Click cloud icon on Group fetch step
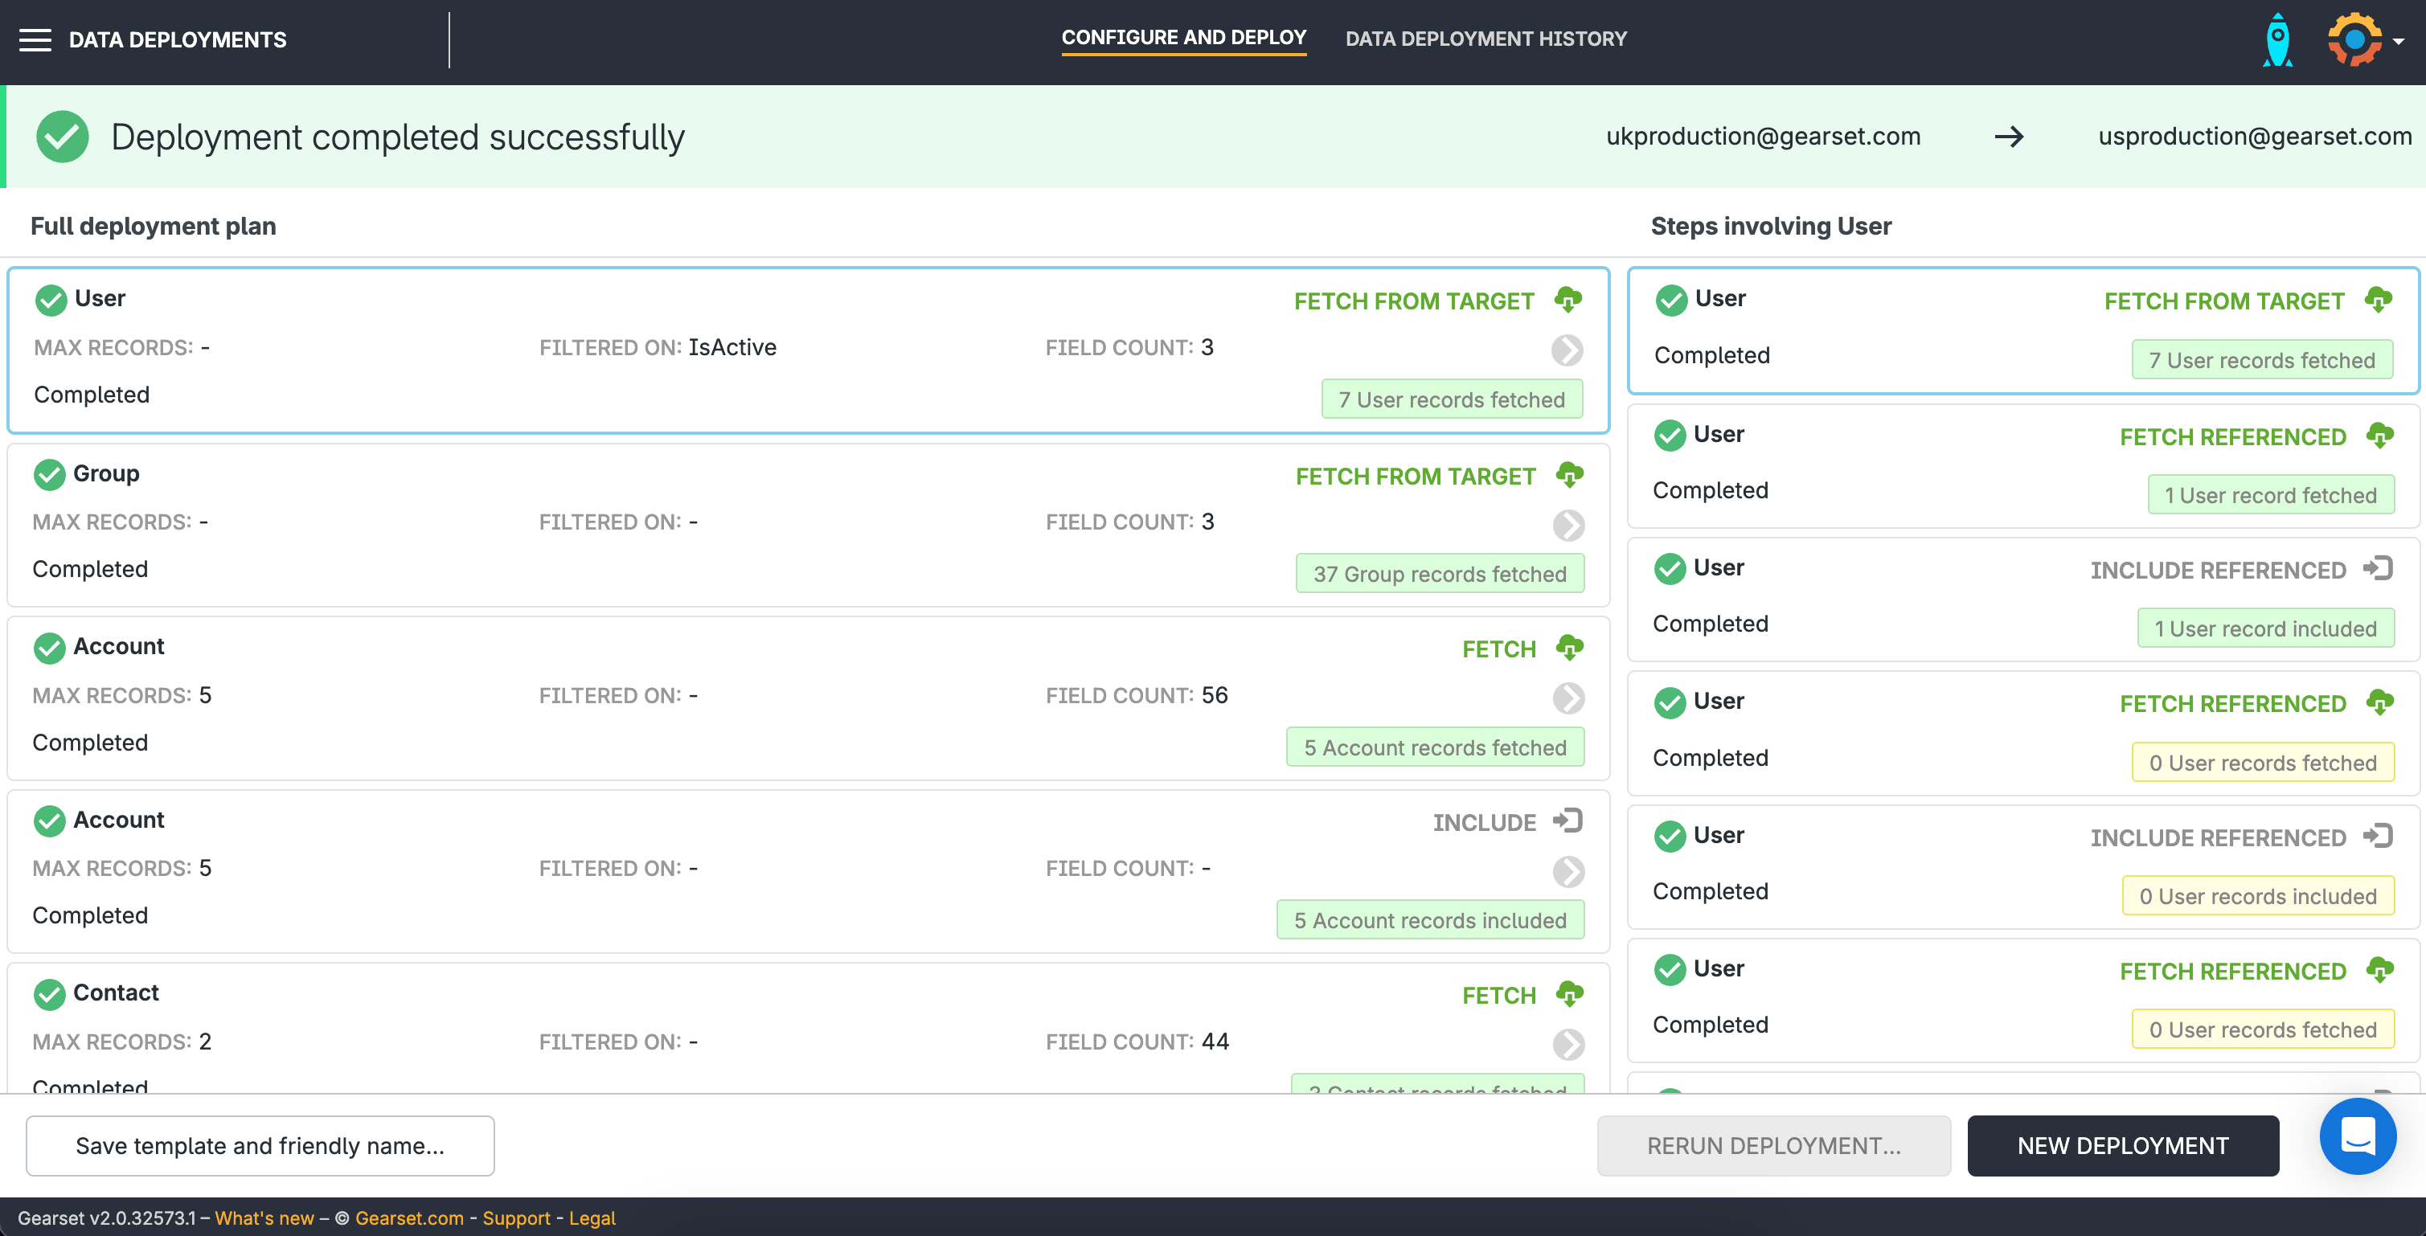This screenshot has height=1236, width=2426. (x=1569, y=474)
